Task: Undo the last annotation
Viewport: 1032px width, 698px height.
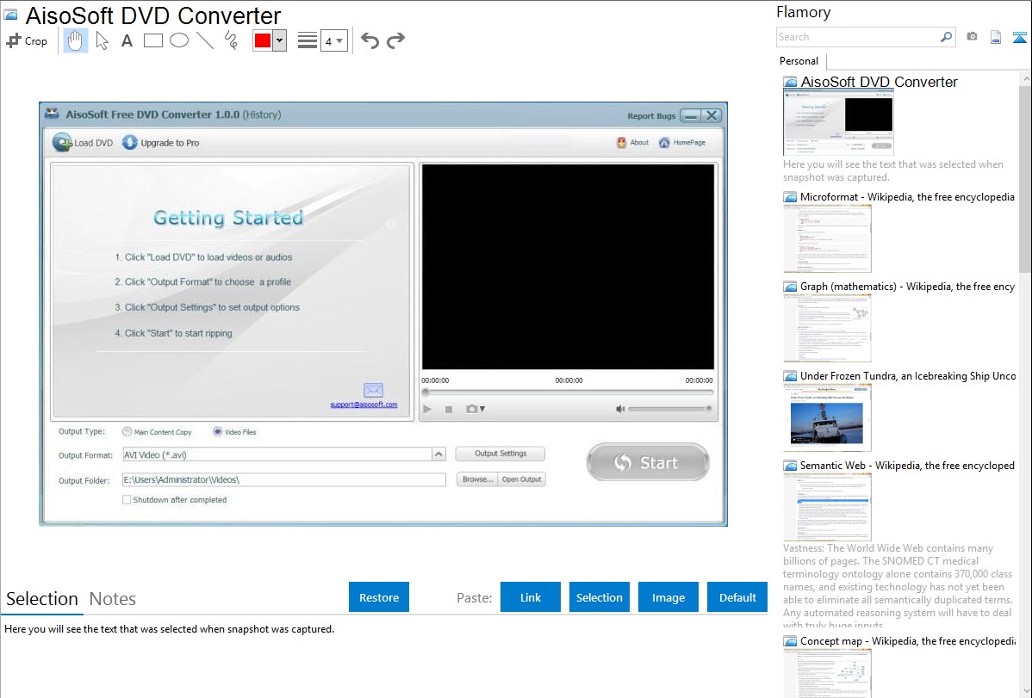Action: (370, 40)
